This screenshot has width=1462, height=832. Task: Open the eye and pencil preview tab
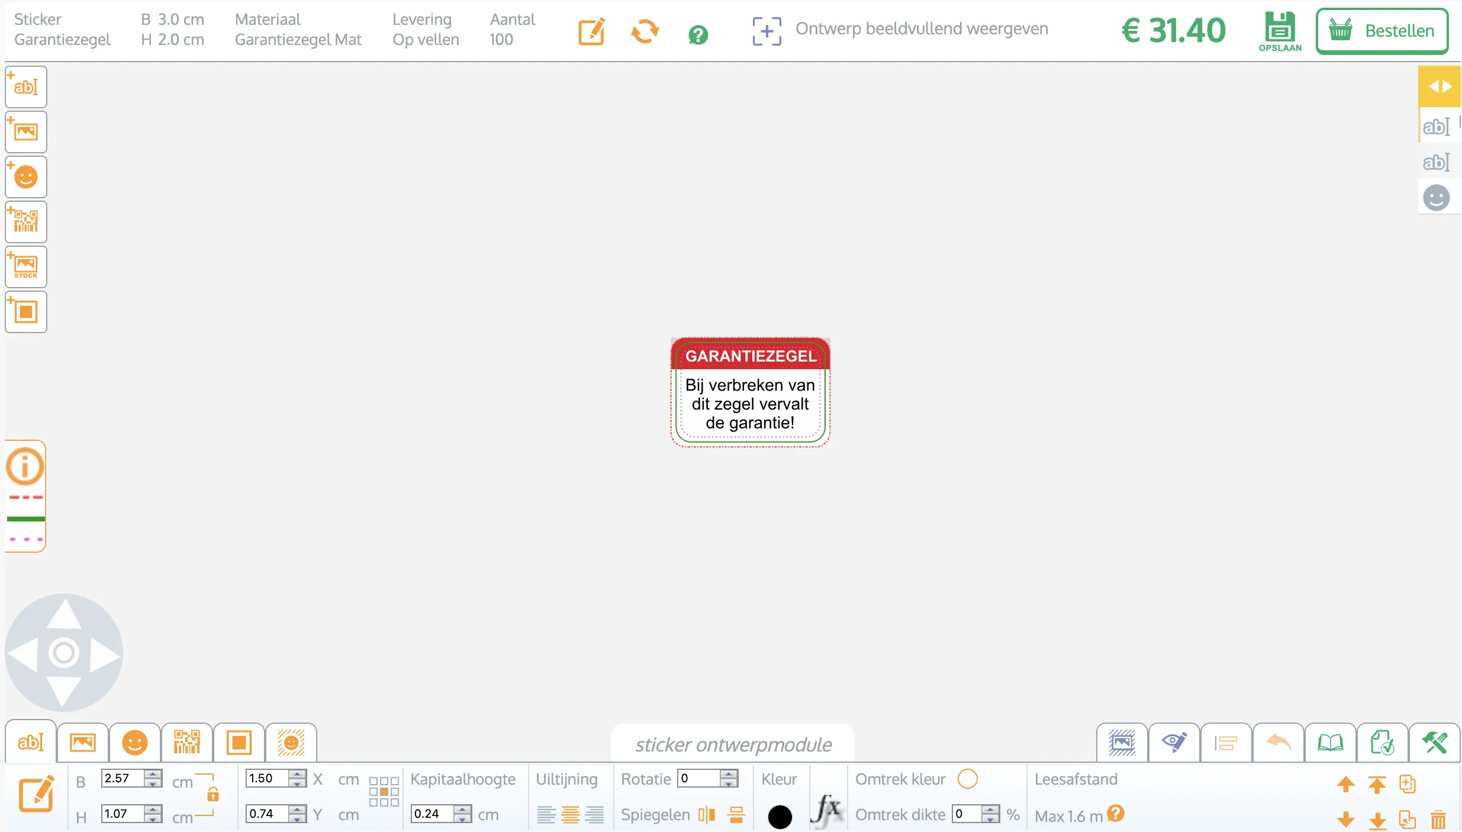click(x=1174, y=743)
